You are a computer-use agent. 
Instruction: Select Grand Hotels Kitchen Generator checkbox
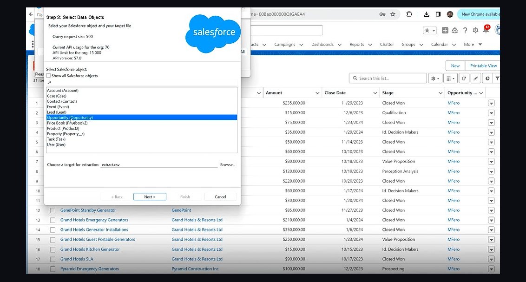pyautogui.click(x=53, y=249)
